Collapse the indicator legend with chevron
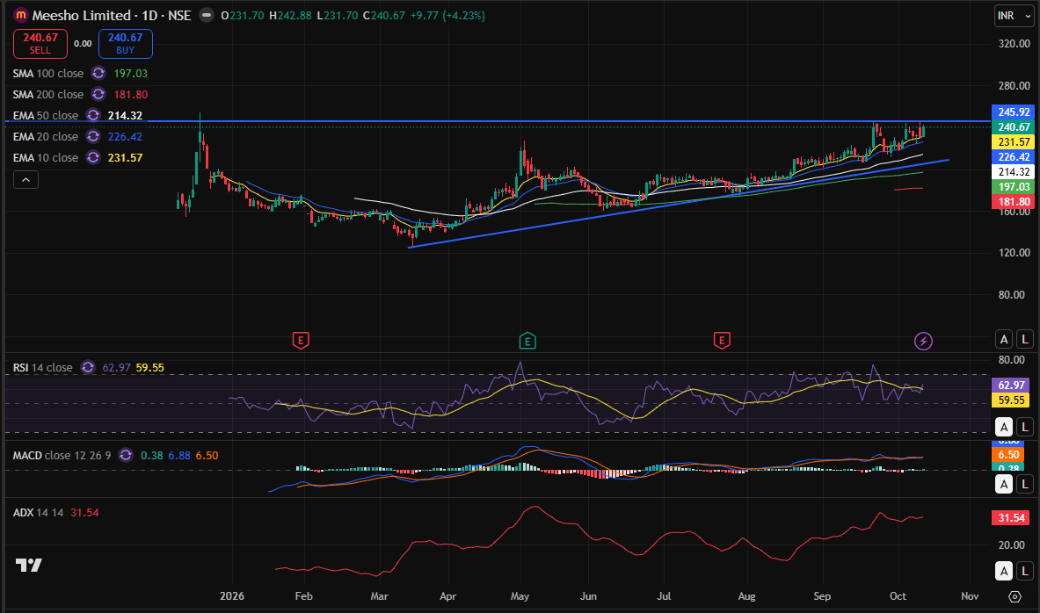Screen dimensions: 1040x613 [x=25, y=179]
